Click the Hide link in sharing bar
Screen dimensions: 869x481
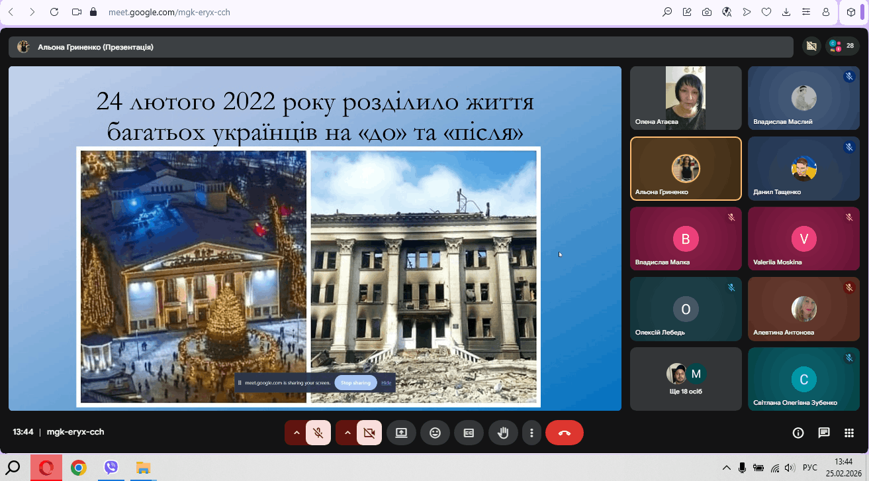[387, 383]
